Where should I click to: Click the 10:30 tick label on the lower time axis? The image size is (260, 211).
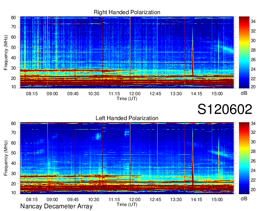94,200
